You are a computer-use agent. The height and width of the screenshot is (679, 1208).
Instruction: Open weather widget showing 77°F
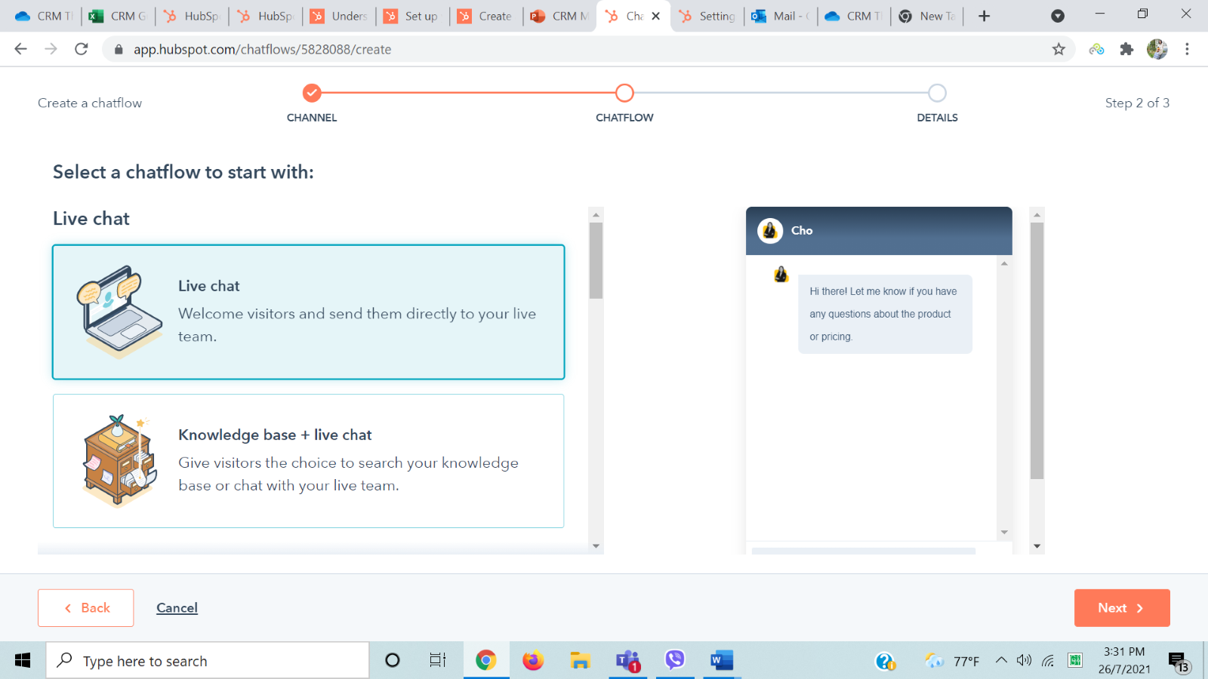(x=952, y=662)
